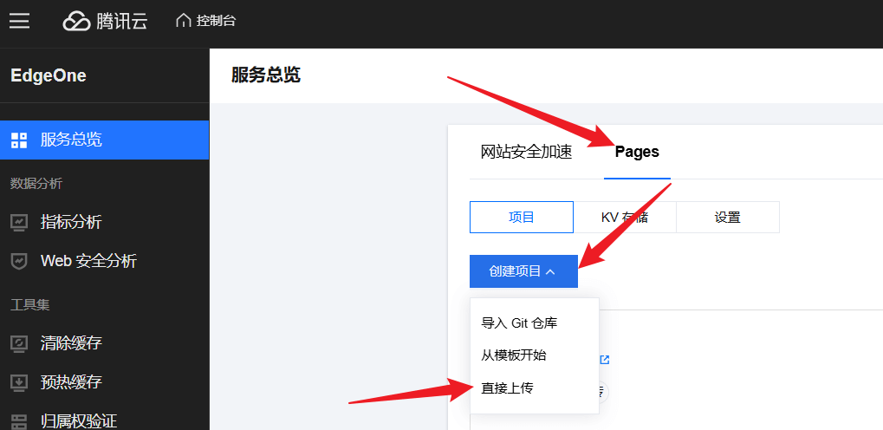Select 导入 Git 仓库 from dropdown
The width and height of the screenshot is (883, 430).
point(519,323)
